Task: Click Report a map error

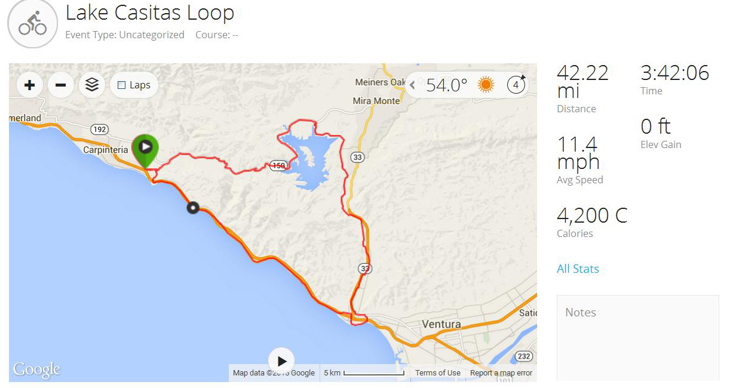Action: (x=501, y=373)
